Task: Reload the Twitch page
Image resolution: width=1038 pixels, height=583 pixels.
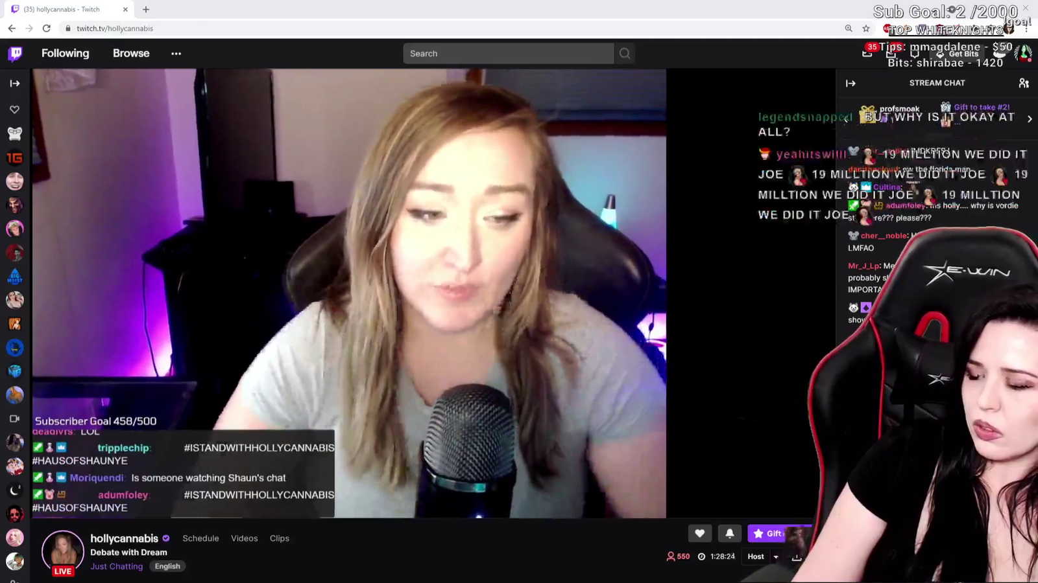Action: click(47, 29)
